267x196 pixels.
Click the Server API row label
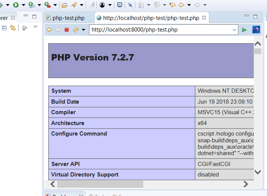pos(66,164)
